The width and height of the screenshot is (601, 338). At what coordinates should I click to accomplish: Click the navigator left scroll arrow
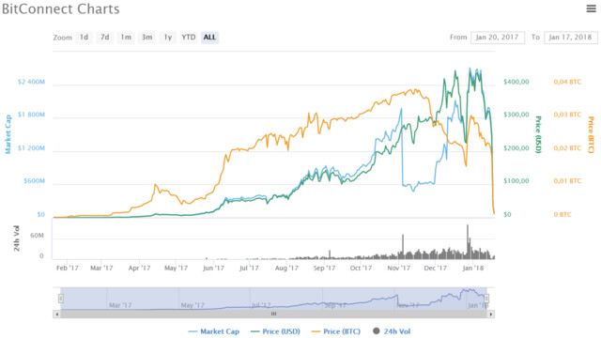56,315
